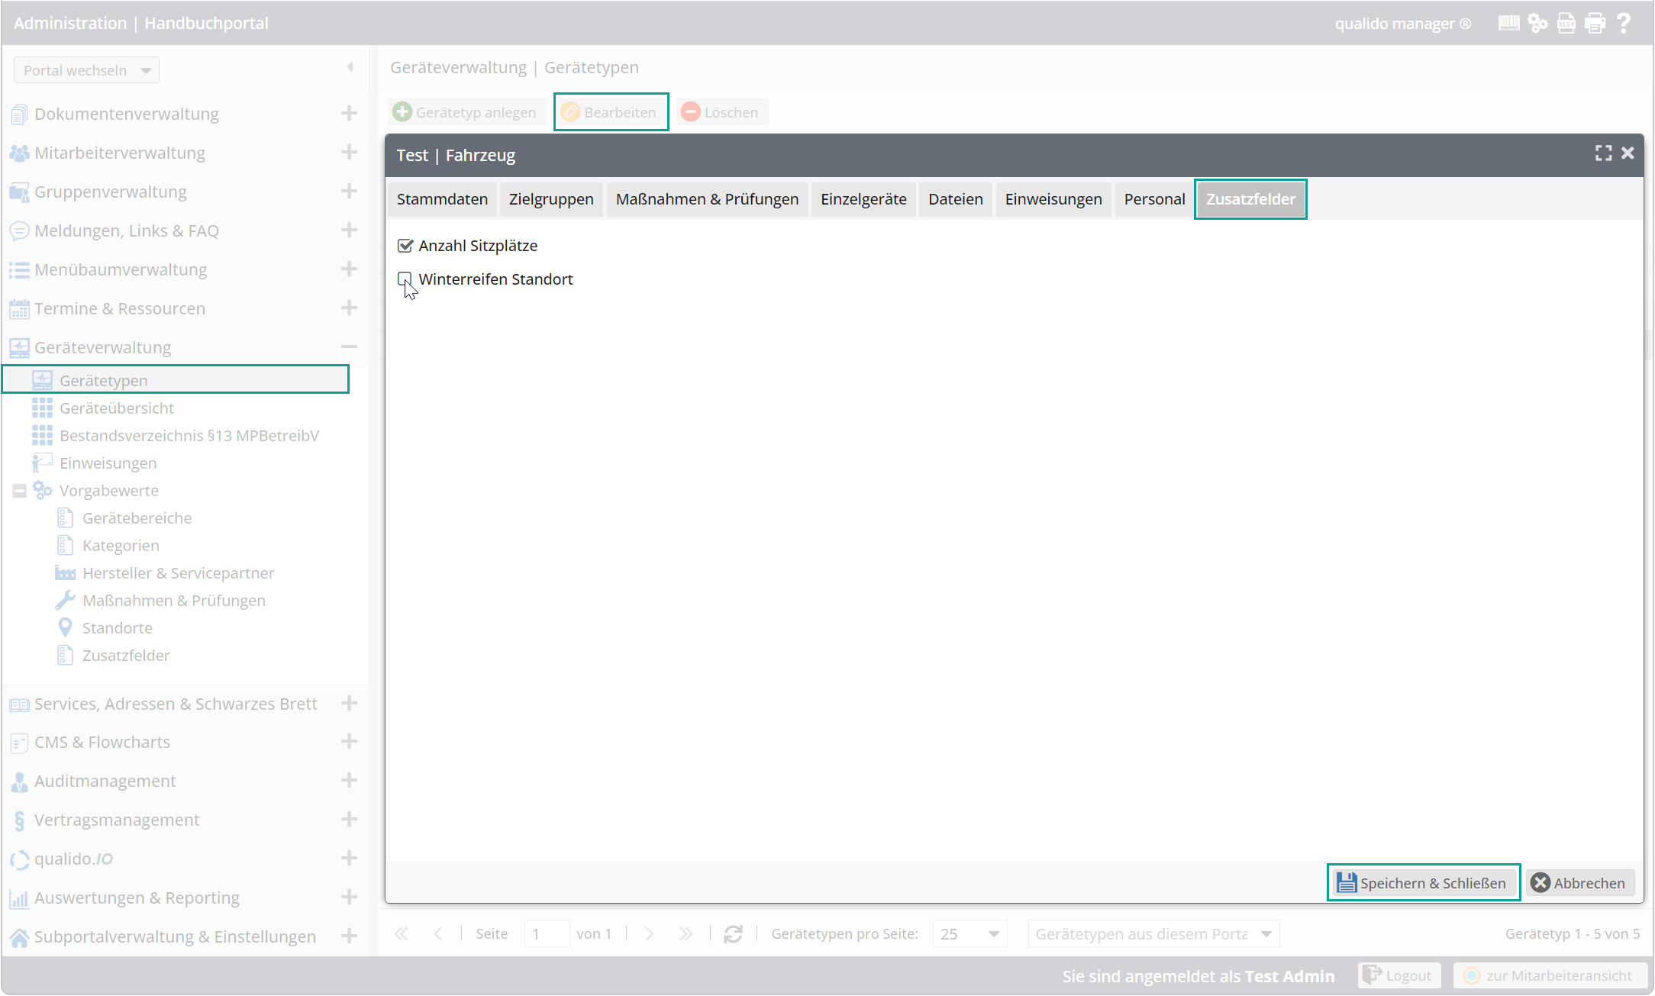This screenshot has height=996, width=1655.
Task: Open the Portal wechseln dropdown
Action: (86, 70)
